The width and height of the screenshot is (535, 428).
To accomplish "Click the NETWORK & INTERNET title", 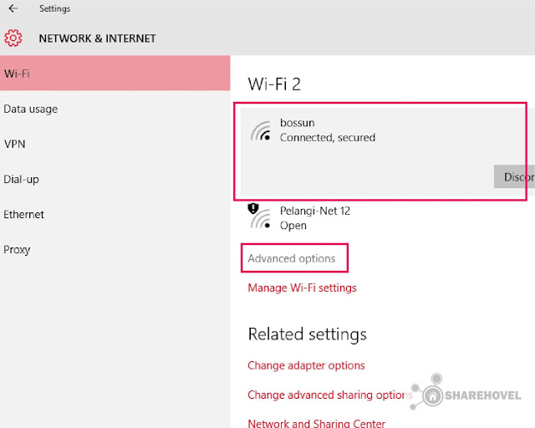I will pos(97,38).
